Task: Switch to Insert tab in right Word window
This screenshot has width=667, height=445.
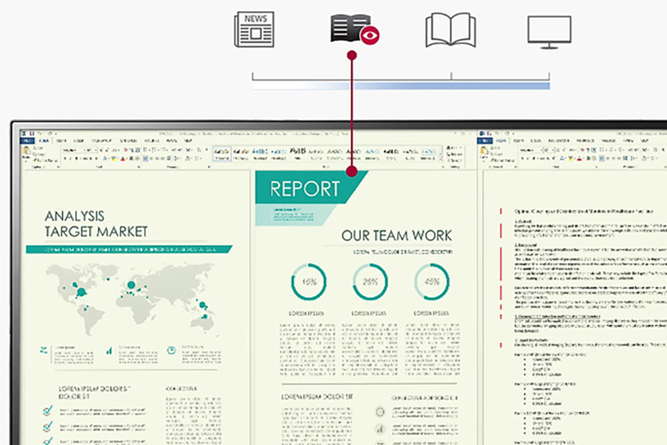Action: click(x=519, y=141)
